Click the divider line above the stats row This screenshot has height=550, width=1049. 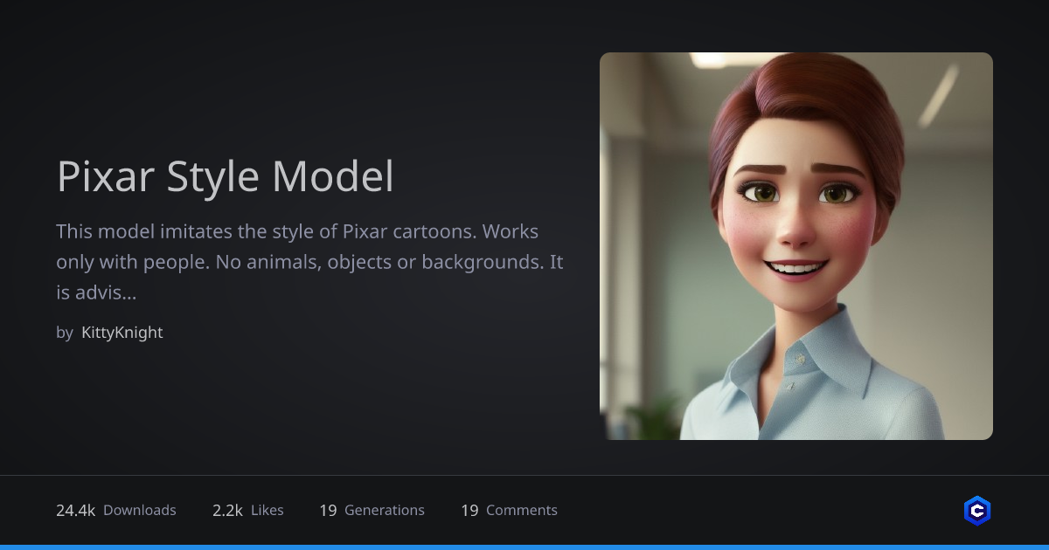click(x=524, y=475)
